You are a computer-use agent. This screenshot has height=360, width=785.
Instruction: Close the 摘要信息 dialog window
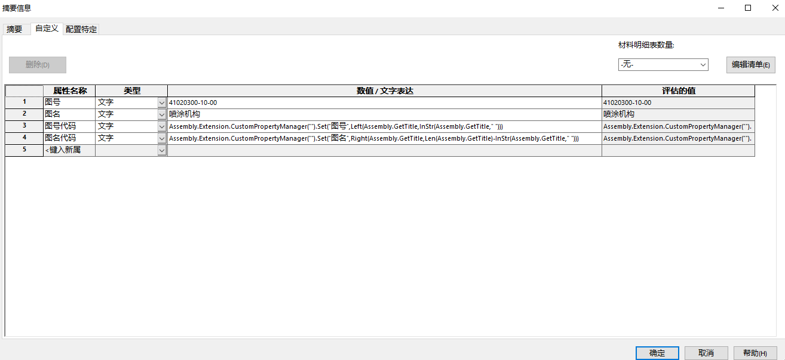[x=775, y=8]
